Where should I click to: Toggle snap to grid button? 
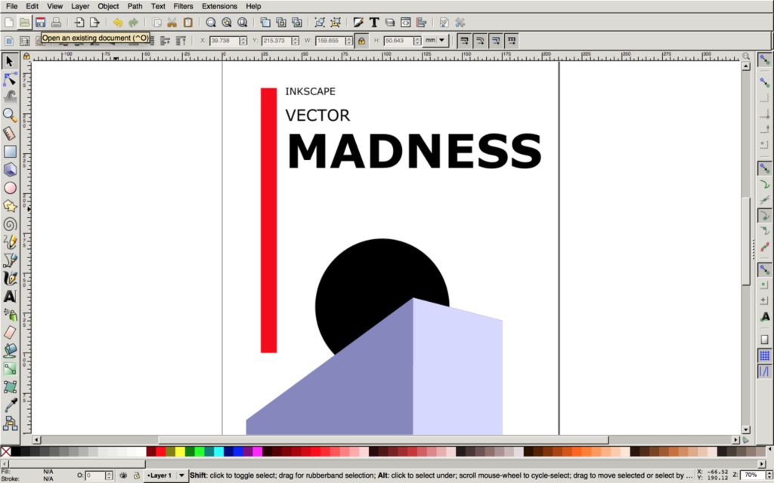764,355
